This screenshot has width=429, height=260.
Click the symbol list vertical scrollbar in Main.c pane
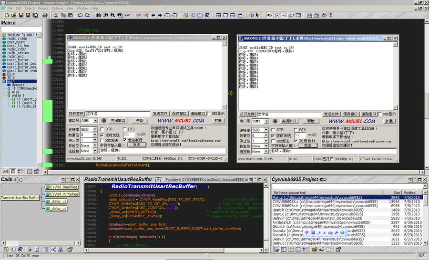[x=39, y=100]
